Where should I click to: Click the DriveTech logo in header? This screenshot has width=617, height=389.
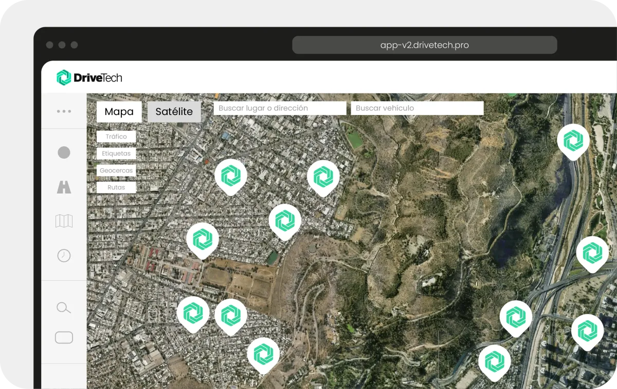coord(89,77)
